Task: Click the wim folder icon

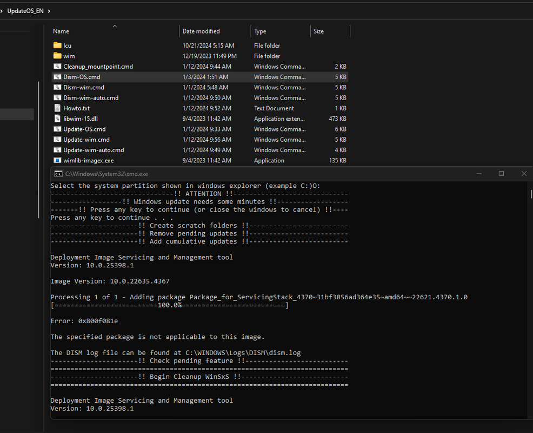Action: click(57, 56)
